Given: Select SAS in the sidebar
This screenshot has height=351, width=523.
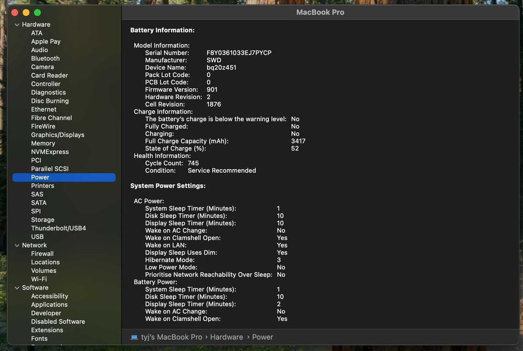Looking at the screenshot, I should (x=37, y=194).
